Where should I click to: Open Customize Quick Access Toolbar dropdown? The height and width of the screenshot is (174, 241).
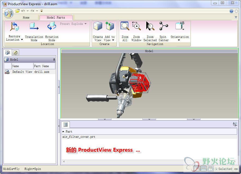click(x=41, y=11)
